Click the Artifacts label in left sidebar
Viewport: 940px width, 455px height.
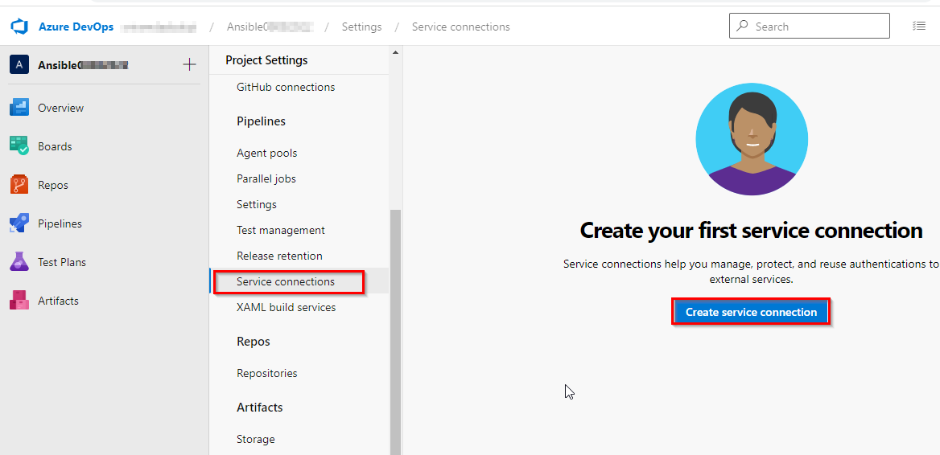pos(58,301)
